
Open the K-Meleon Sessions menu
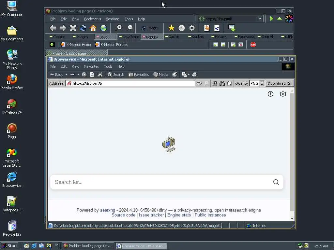pyautogui.click(x=113, y=19)
